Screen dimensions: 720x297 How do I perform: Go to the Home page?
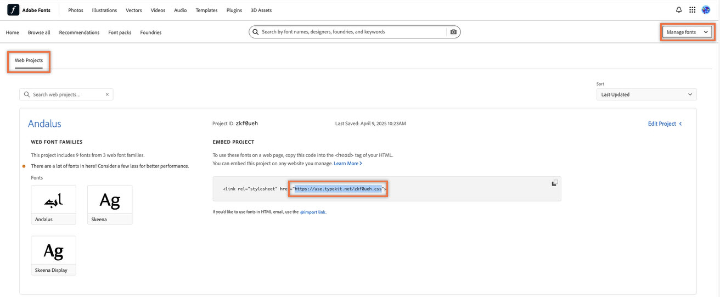[x=12, y=32]
